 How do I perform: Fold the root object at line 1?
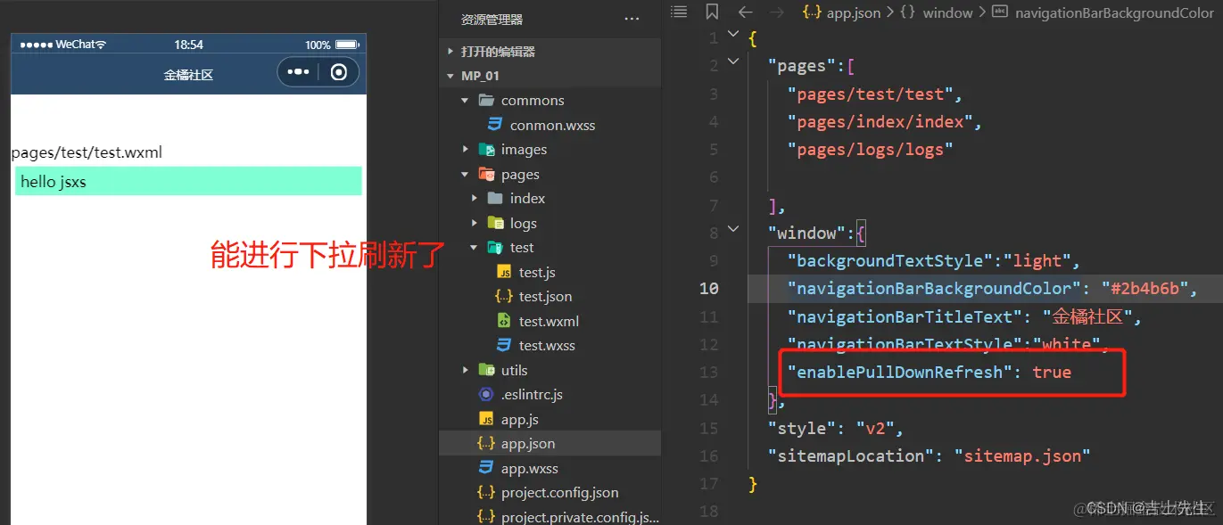[x=733, y=34]
